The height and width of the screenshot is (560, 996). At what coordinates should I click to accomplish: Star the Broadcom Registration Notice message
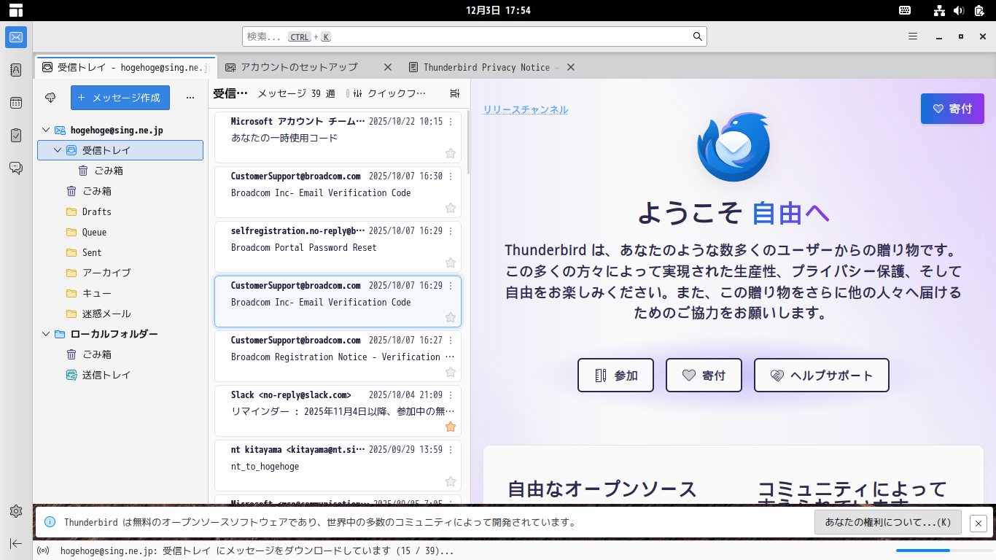click(x=451, y=372)
